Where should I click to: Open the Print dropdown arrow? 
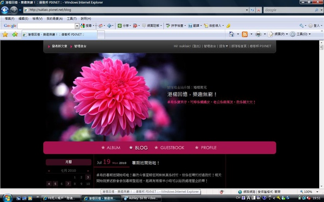(265, 34)
